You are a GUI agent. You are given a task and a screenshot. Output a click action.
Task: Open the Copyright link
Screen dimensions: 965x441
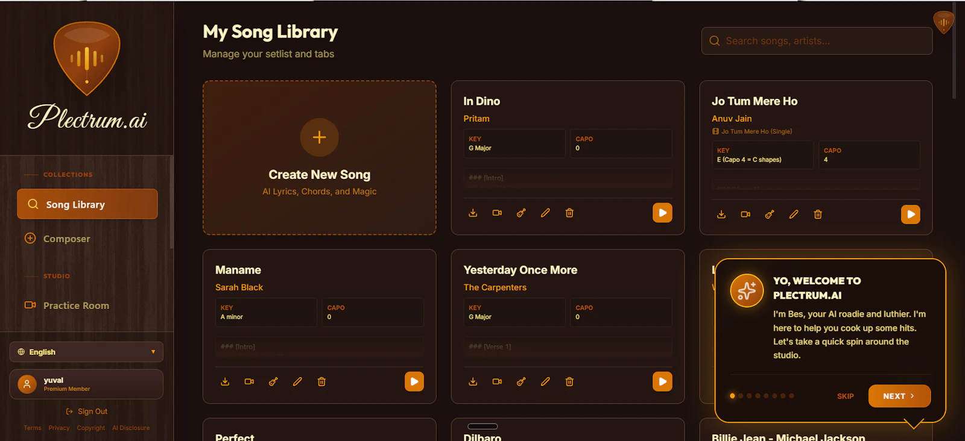tap(91, 428)
